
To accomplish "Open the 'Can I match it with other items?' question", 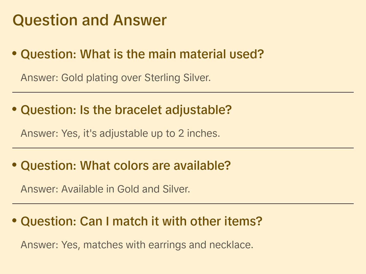I will (x=142, y=221).
